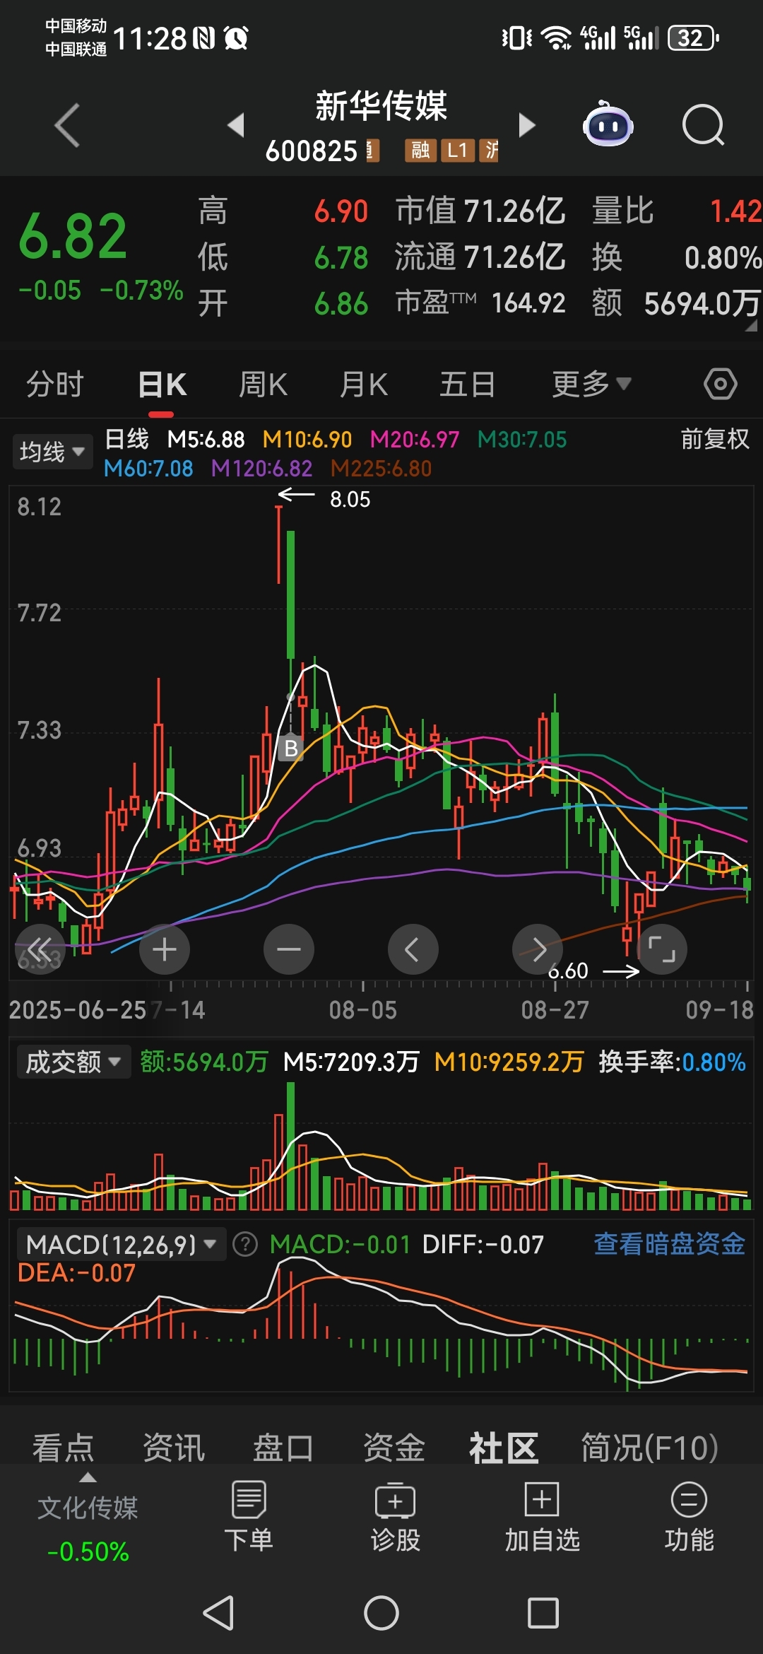Open the 更多 more periods dropdown
This screenshot has width=763, height=1654.
tap(591, 385)
